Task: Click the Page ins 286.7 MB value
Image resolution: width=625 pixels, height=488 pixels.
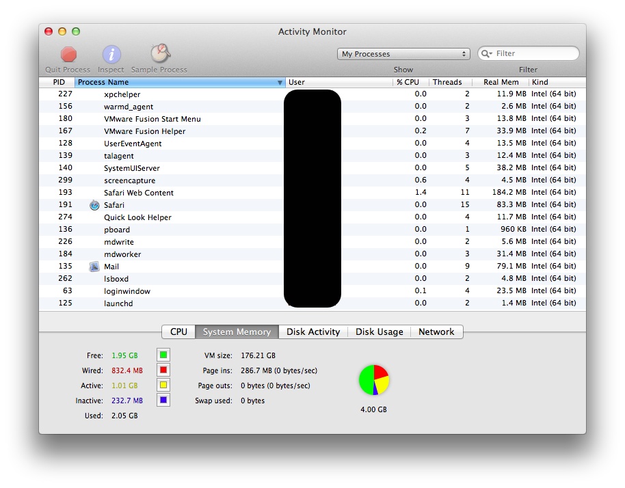Action: pos(279,370)
